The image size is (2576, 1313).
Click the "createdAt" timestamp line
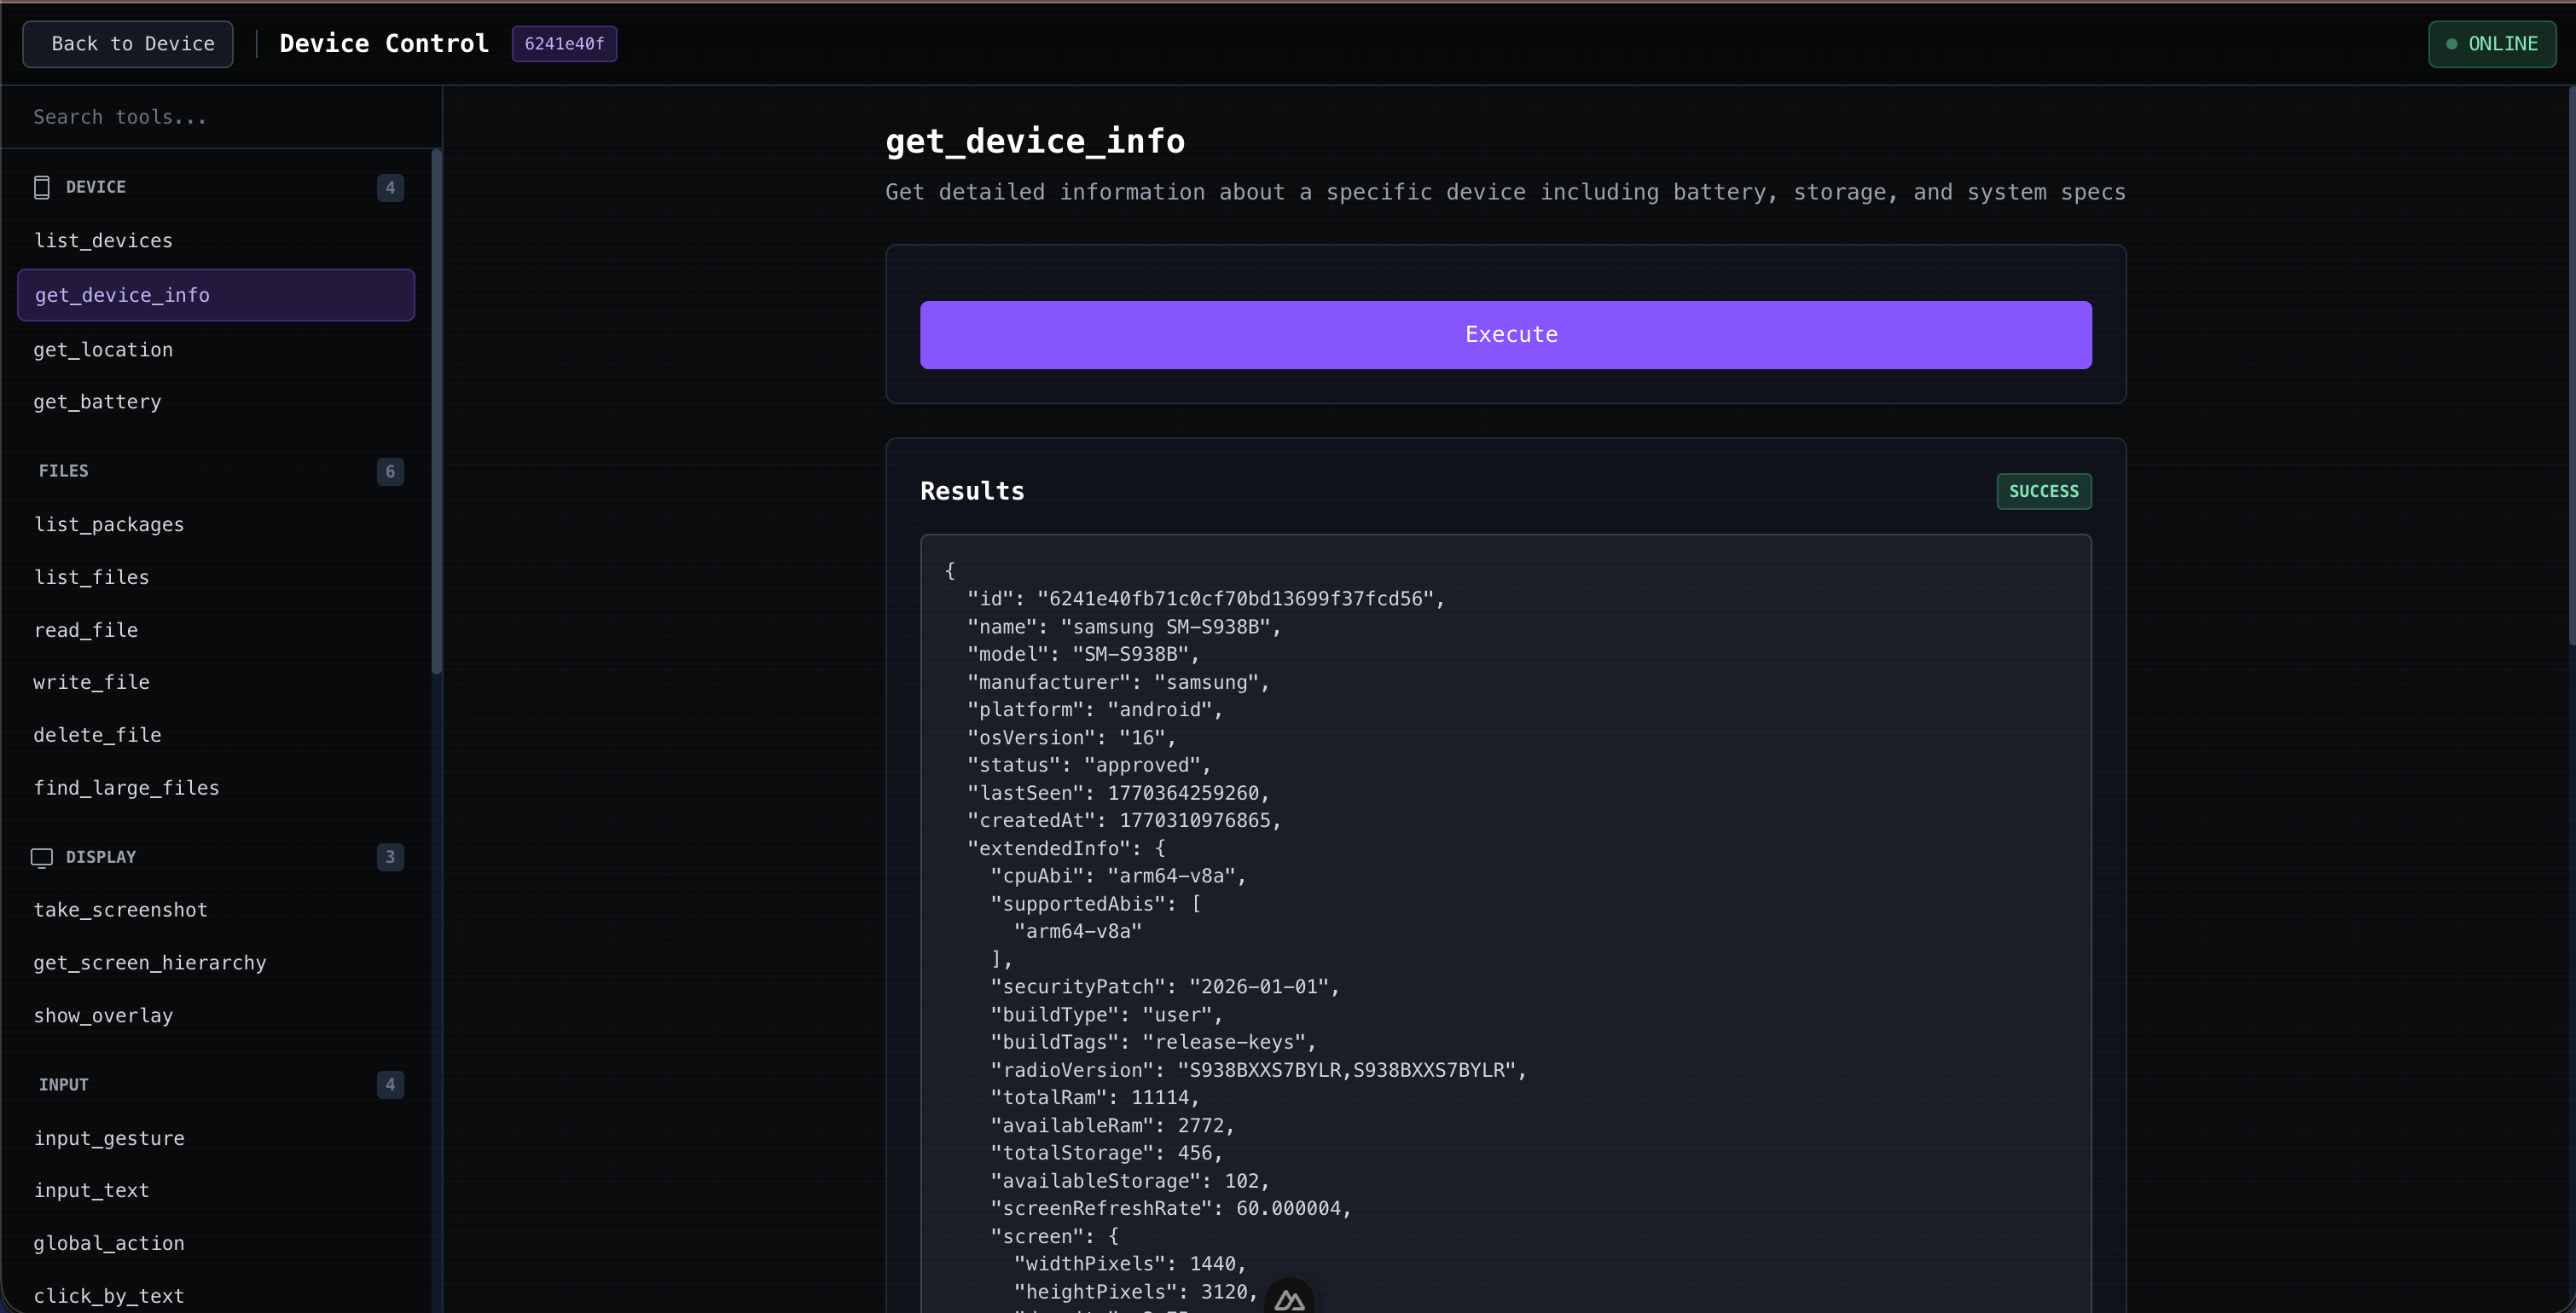[1124, 820]
